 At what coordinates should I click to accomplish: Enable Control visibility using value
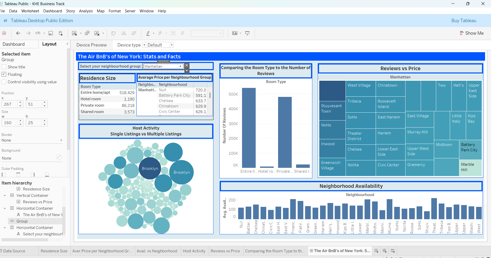[4, 82]
